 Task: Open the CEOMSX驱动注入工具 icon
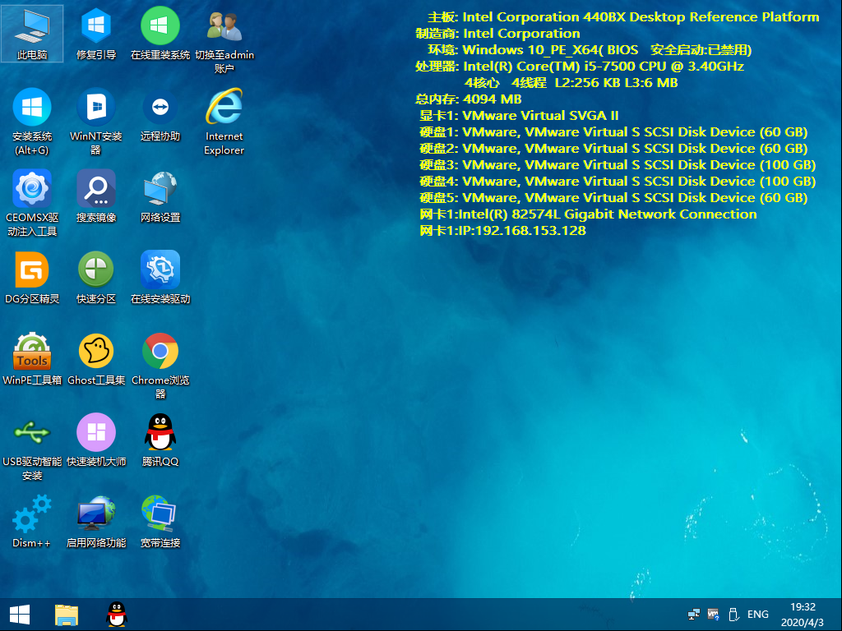click(x=32, y=204)
